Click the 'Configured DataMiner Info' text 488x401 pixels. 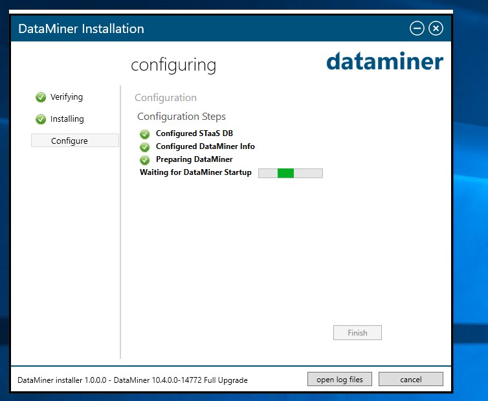tap(205, 146)
